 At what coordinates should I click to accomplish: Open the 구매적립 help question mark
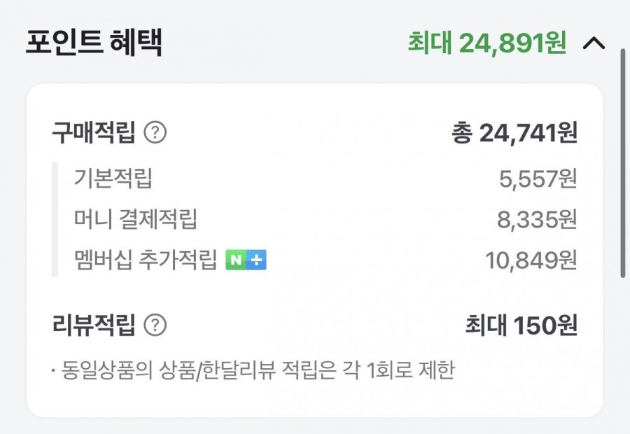(155, 132)
